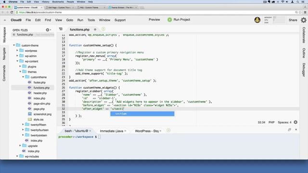
Task: Click the editor status bar gear icon
Action: point(295,122)
